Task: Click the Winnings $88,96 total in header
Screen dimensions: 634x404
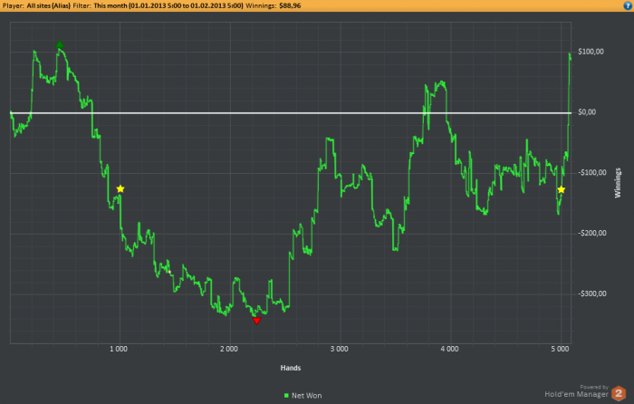Action: [274, 5]
